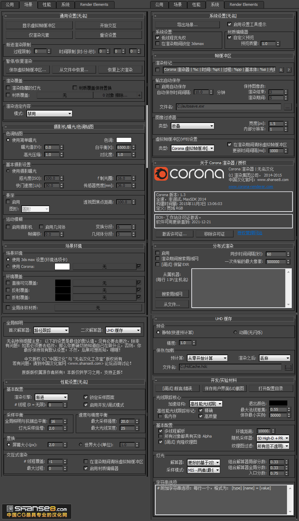Enable the 渲染隐藏的灯光 checkbox
The image size is (299, 521).
[x=8, y=88]
